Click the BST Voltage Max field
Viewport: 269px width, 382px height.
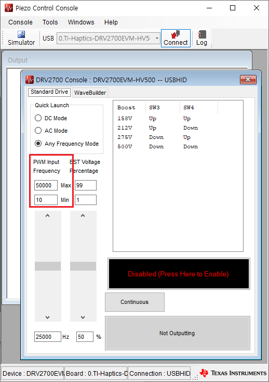coord(86,185)
